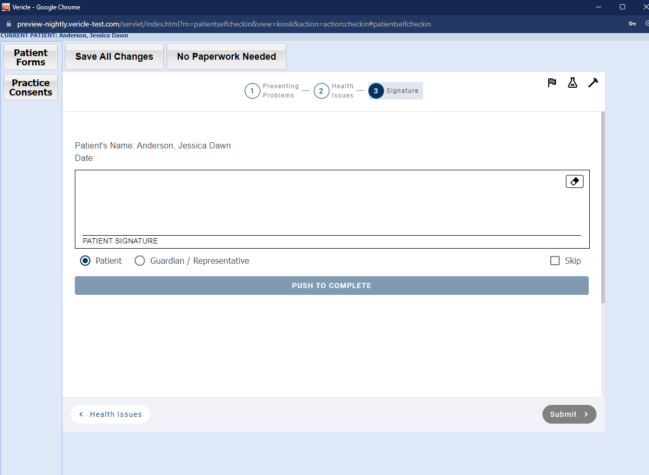
Task: Select the Patient radio button
Action: (85, 261)
